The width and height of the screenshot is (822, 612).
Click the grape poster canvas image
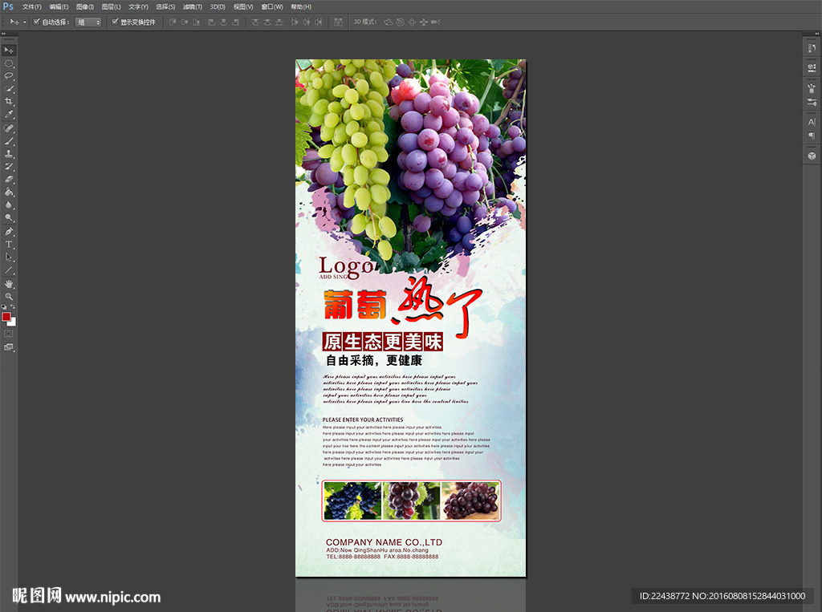click(x=411, y=318)
